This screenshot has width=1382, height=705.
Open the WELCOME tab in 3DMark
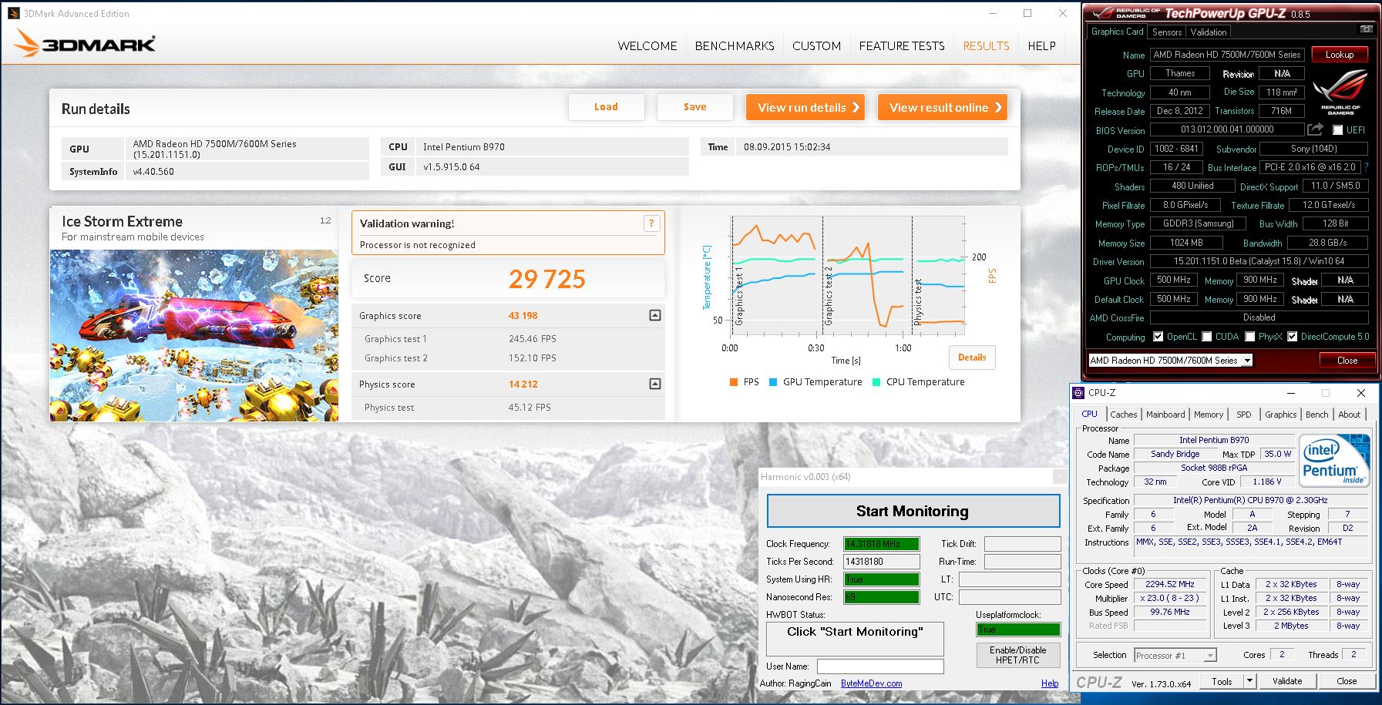(x=647, y=46)
